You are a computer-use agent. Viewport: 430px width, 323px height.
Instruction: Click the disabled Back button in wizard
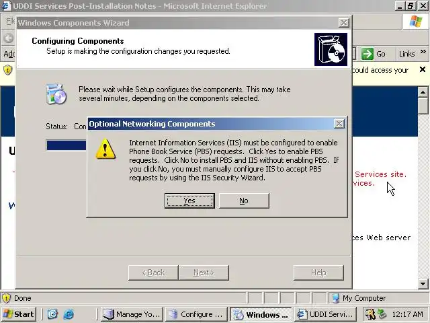point(153,273)
